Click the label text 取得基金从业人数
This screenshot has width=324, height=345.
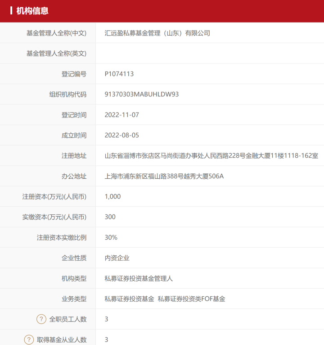[62, 340]
